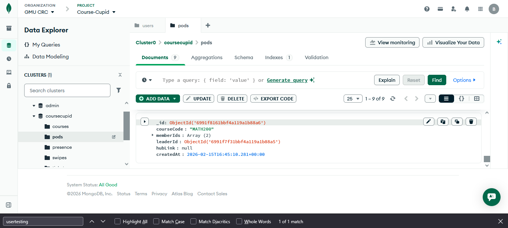508x228 pixels.
Task: Open pods collection in new tab icon
Action: click(x=114, y=137)
